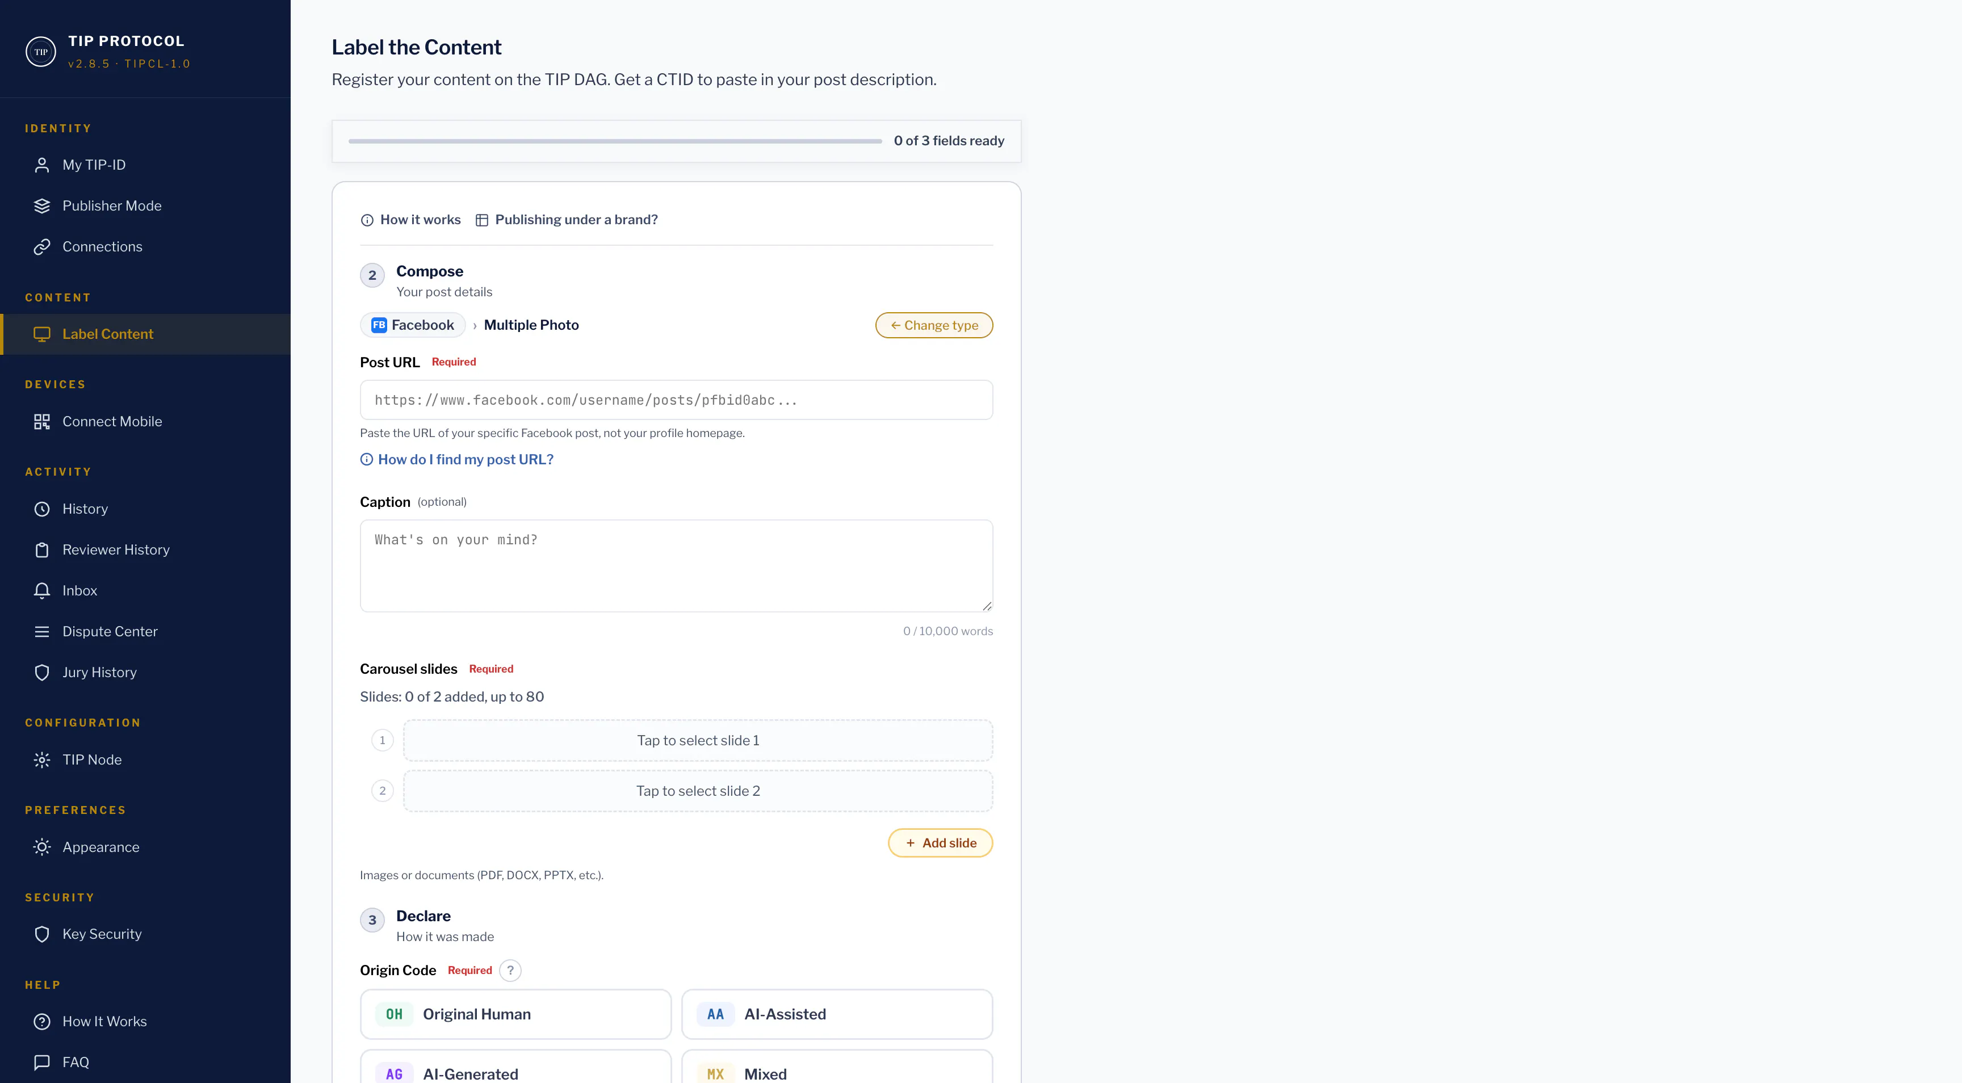Select AI-Assisted origin code
Viewport: 1962px width, 1083px height.
tap(837, 1014)
